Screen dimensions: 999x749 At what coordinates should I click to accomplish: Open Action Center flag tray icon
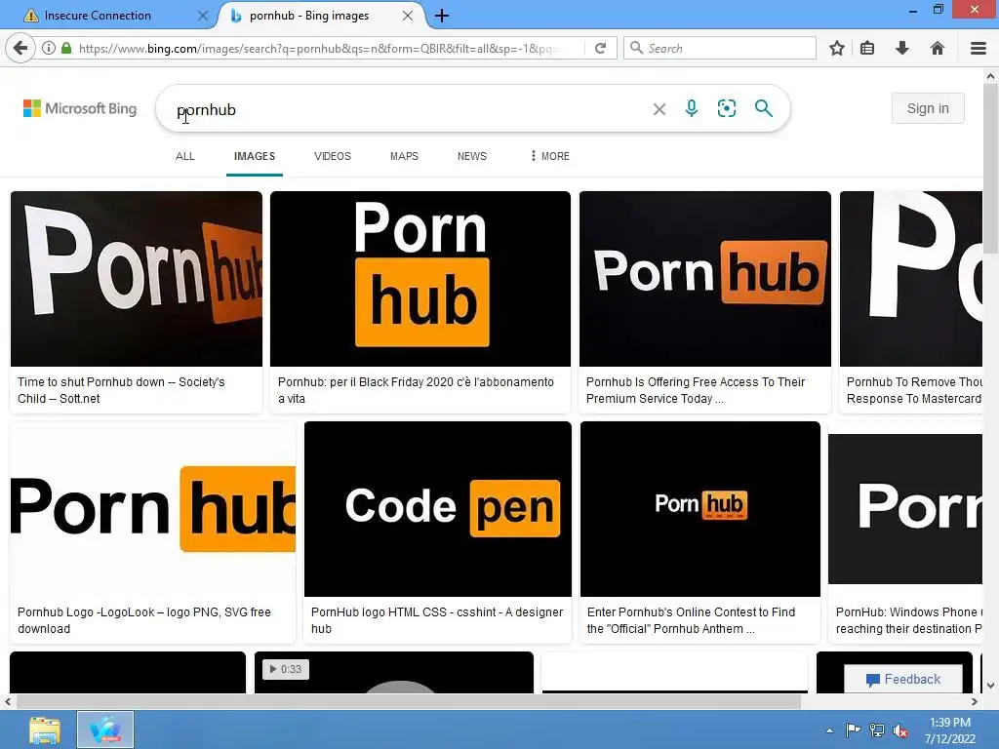pos(853,729)
